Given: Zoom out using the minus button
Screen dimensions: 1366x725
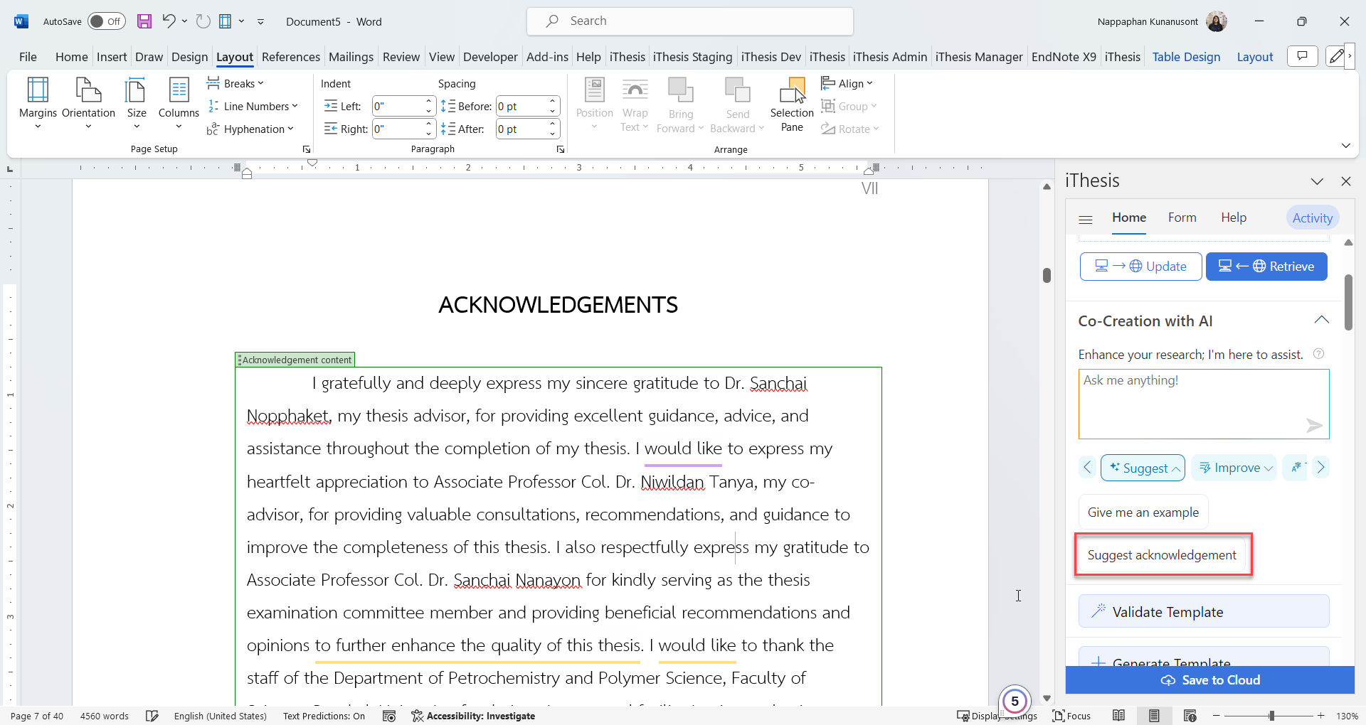Looking at the screenshot, I should pyautogui.click(x=1217, y=716).
